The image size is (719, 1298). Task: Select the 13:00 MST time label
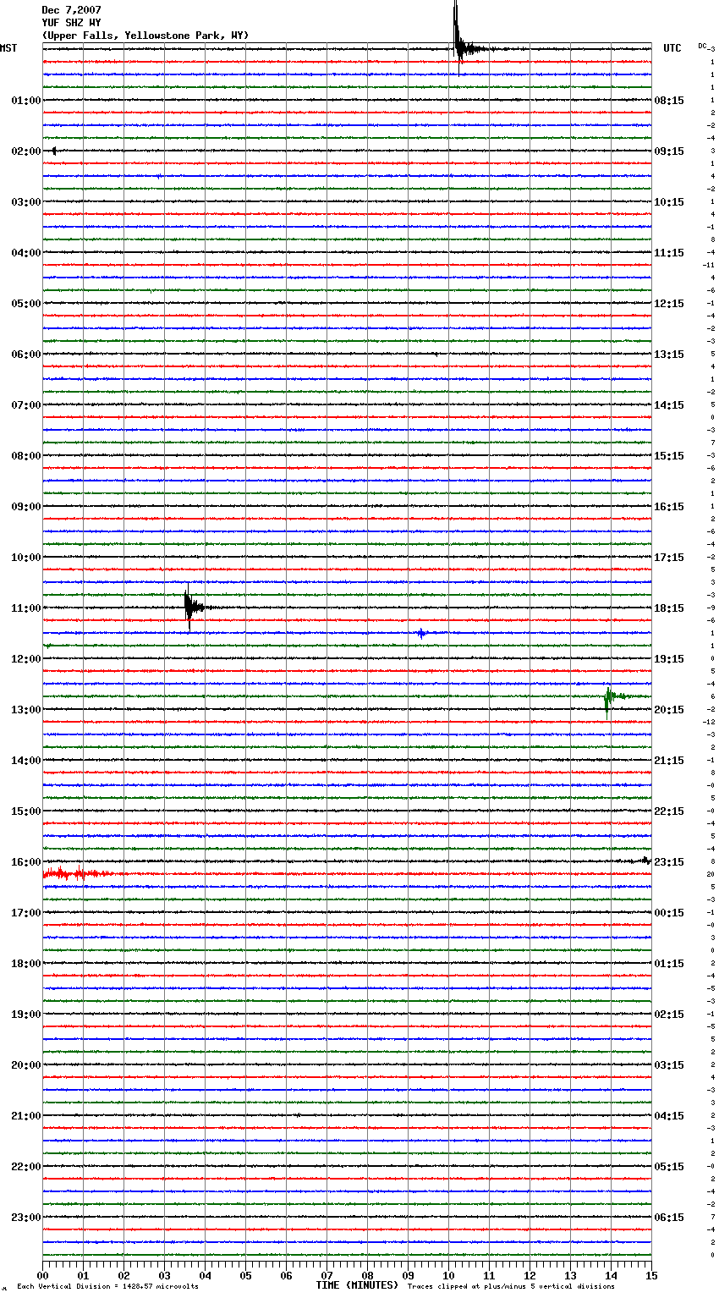pos(26,710)
